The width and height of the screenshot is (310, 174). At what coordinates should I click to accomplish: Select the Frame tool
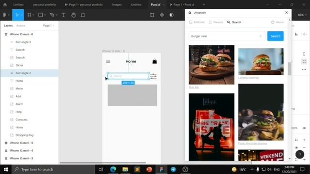(x=29, y=15)
